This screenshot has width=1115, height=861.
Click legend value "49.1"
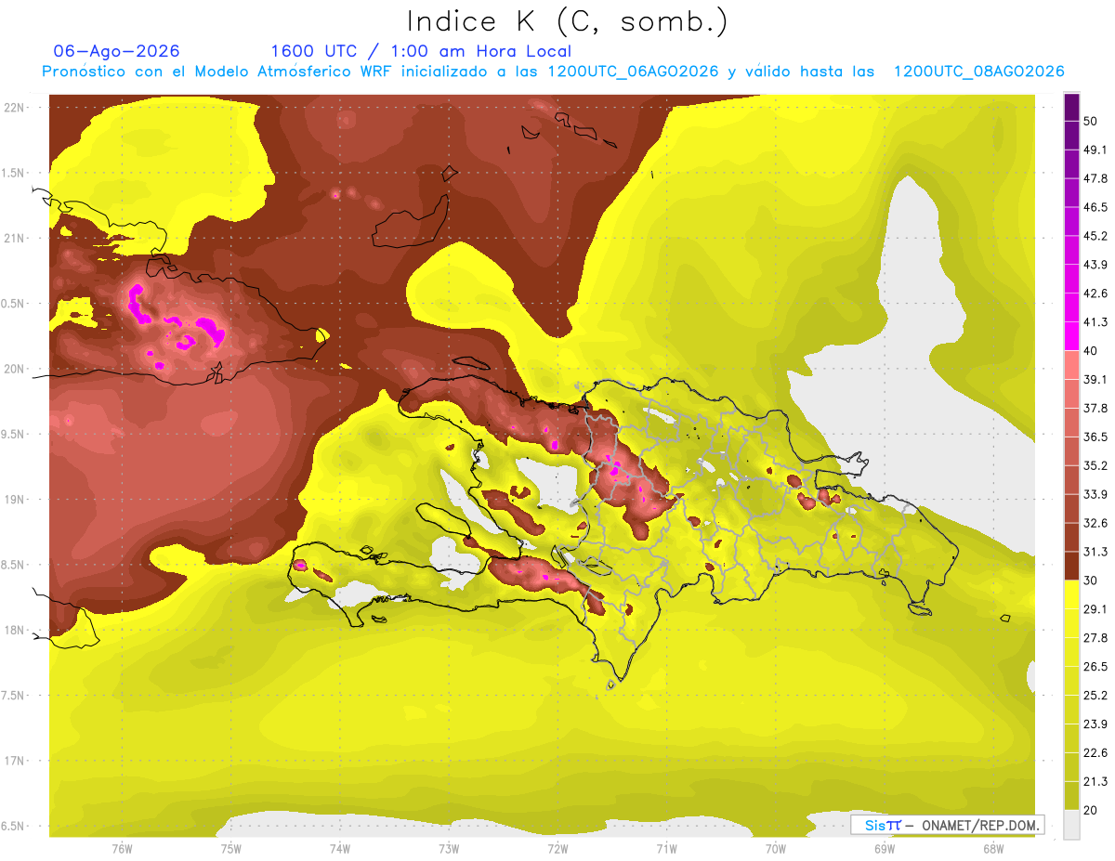click(x=1095, y=150)
